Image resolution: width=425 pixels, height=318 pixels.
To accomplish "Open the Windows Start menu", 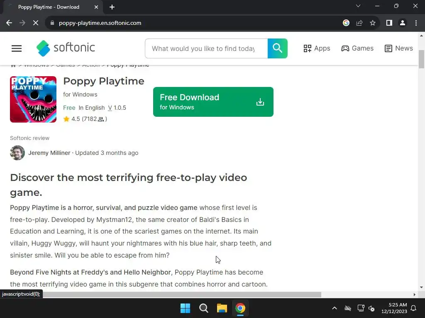I will pyautogui.click(x=186, y=308).
